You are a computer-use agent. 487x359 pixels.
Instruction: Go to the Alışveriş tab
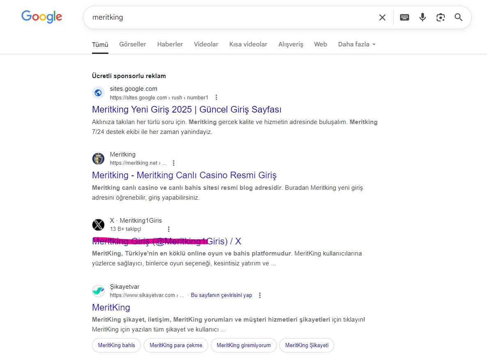[x=291, y=44]
